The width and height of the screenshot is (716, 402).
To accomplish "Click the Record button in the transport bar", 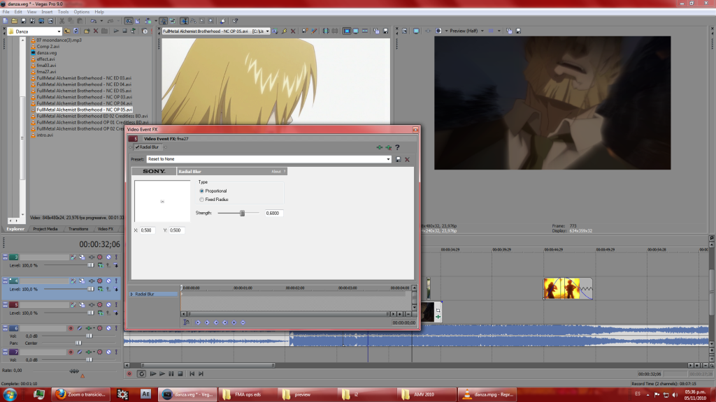I will [129, 374].
